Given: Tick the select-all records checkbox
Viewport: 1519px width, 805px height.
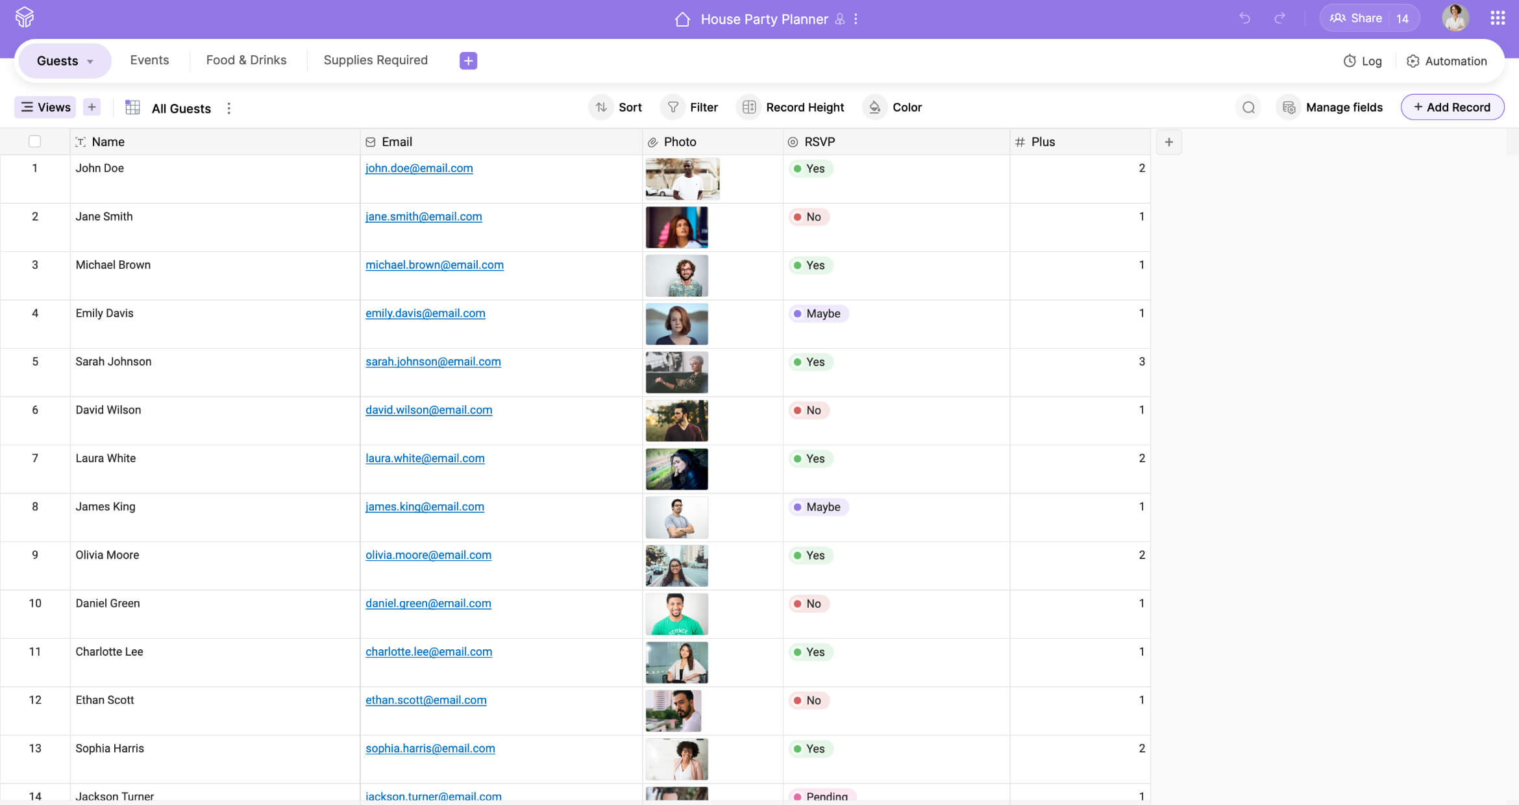Looking at the screenshot, I should 35,142.
